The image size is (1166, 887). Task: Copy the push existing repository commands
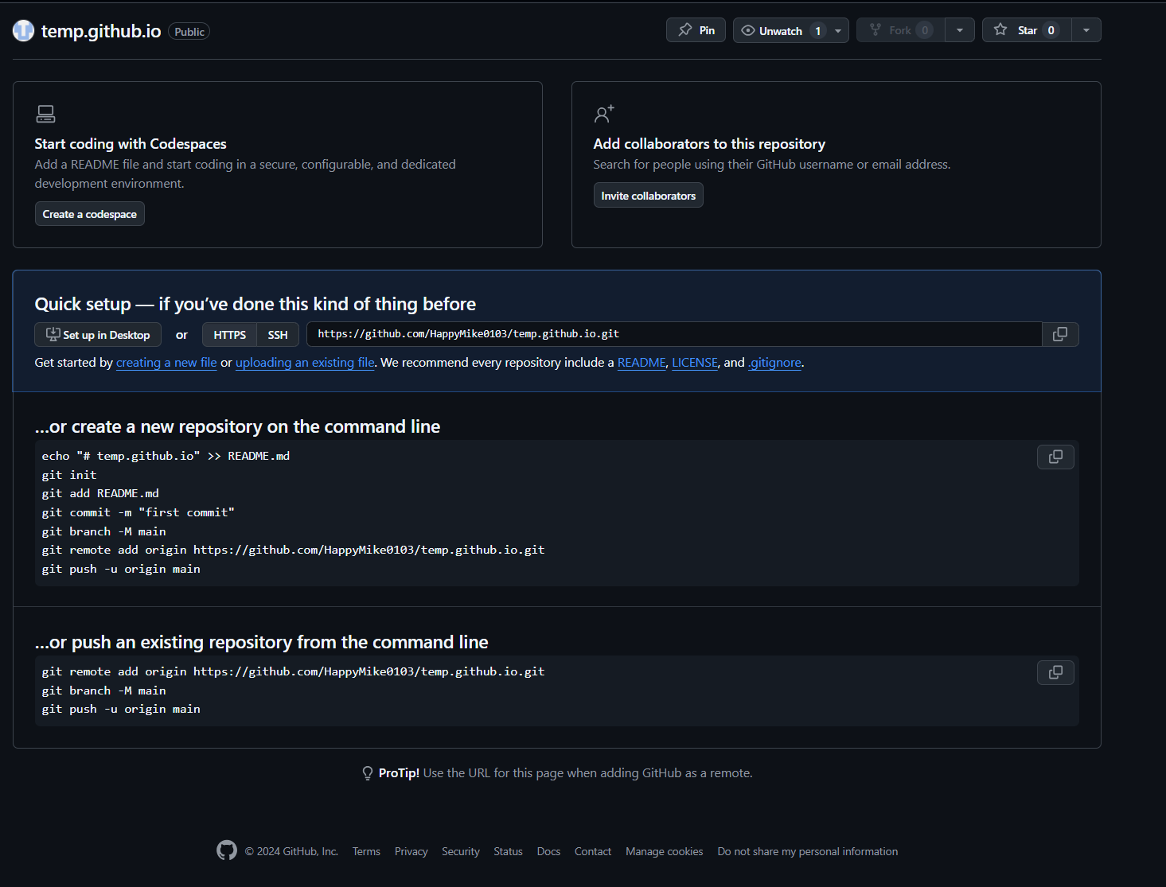pyautogui.click(x=1055, y=672)
